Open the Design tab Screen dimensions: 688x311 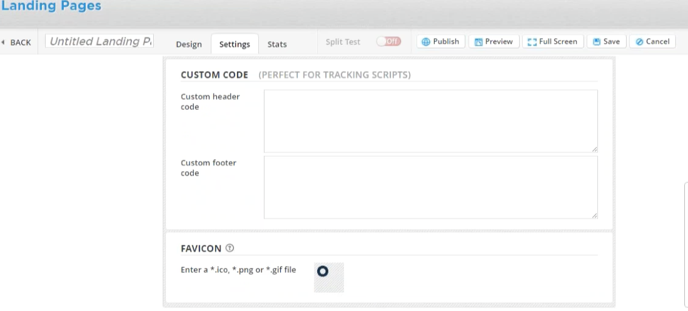click(x=189, y=44)
